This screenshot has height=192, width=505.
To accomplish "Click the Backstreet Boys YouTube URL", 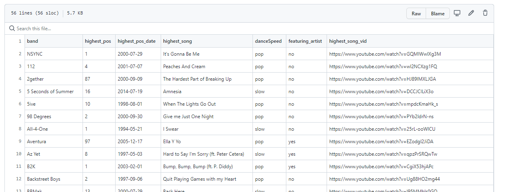I will (x=384, y=179).
